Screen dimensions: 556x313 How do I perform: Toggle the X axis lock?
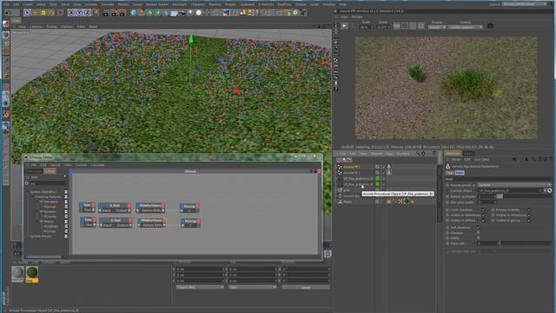71,13
